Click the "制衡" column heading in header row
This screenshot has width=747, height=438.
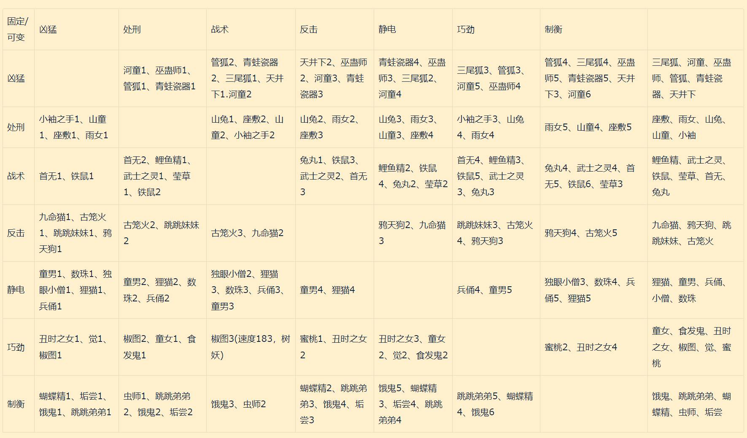594,30
